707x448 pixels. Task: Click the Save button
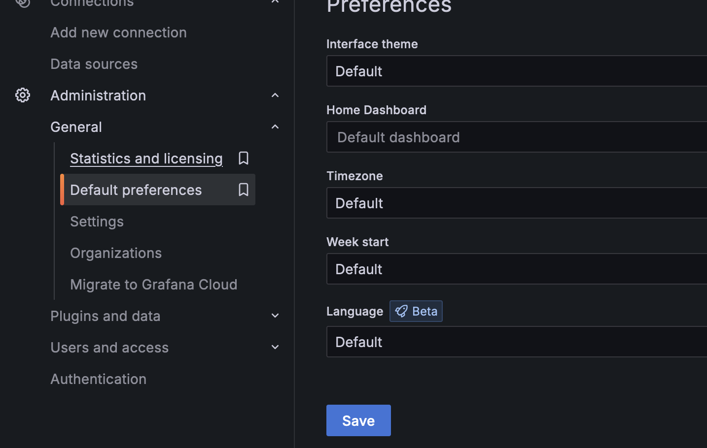point(358,420)
